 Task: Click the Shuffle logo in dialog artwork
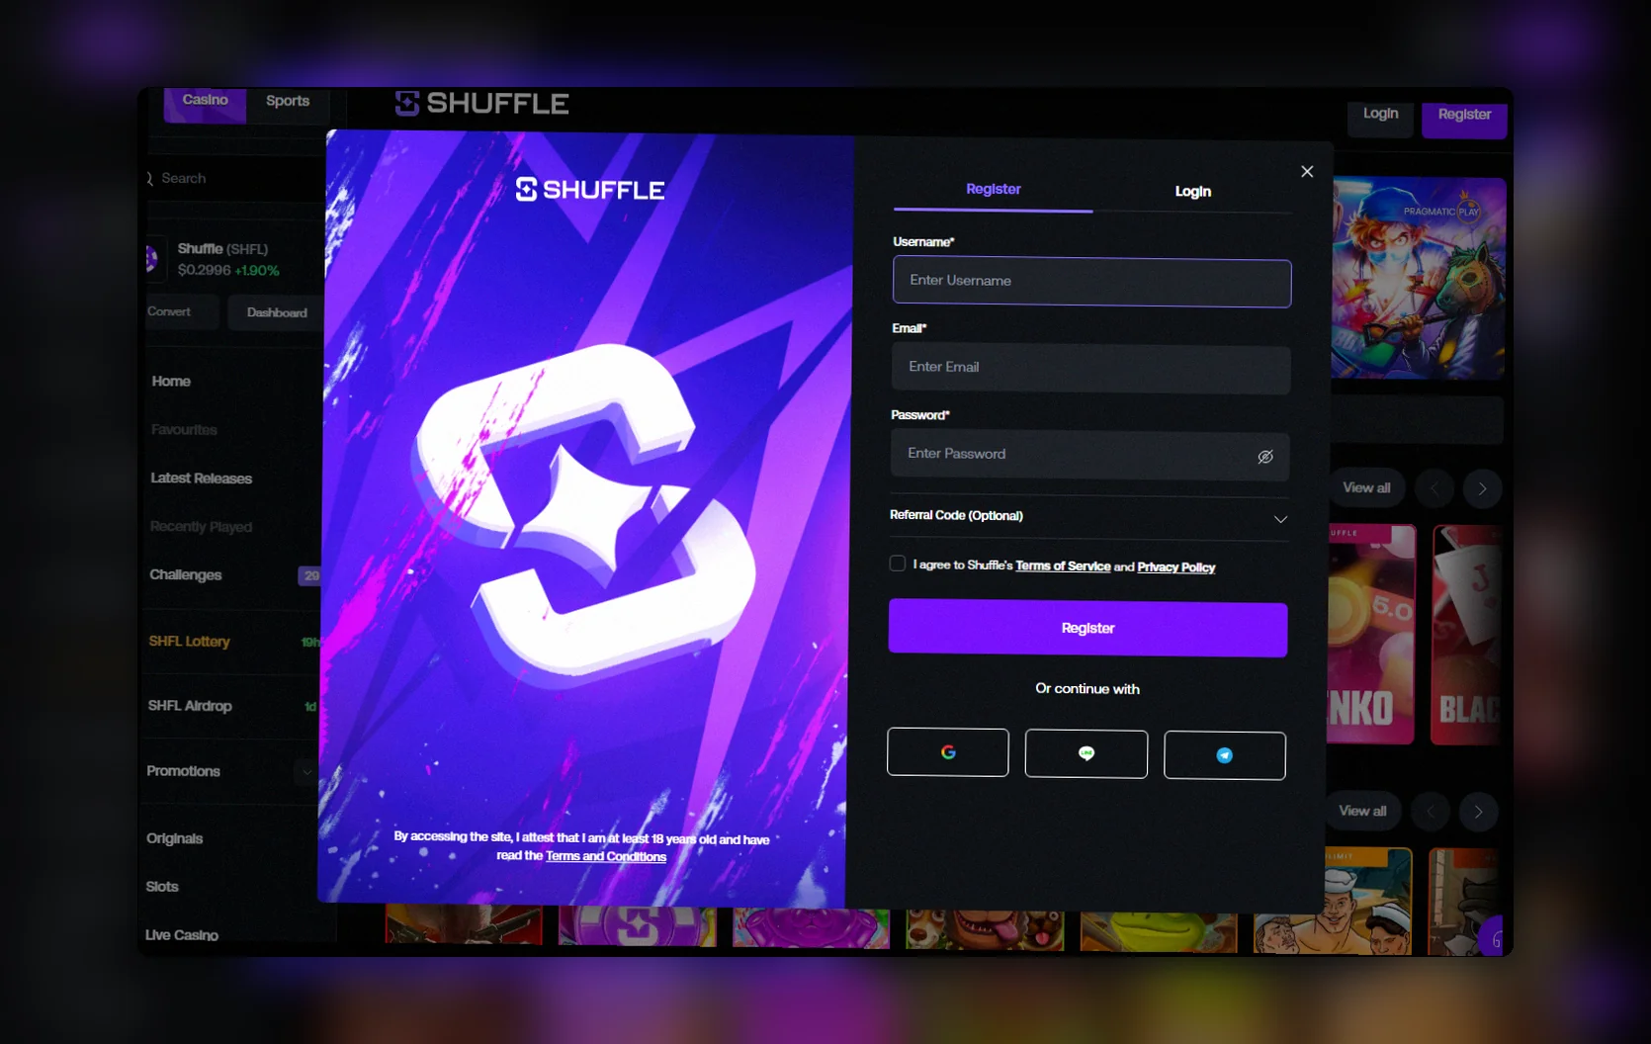pos(590,190)
